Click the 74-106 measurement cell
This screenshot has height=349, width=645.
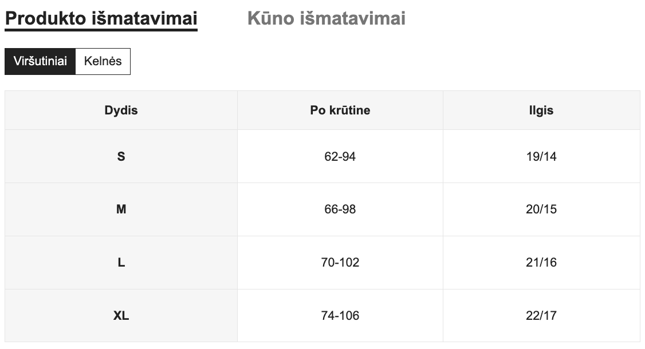(x=340, y=315)
